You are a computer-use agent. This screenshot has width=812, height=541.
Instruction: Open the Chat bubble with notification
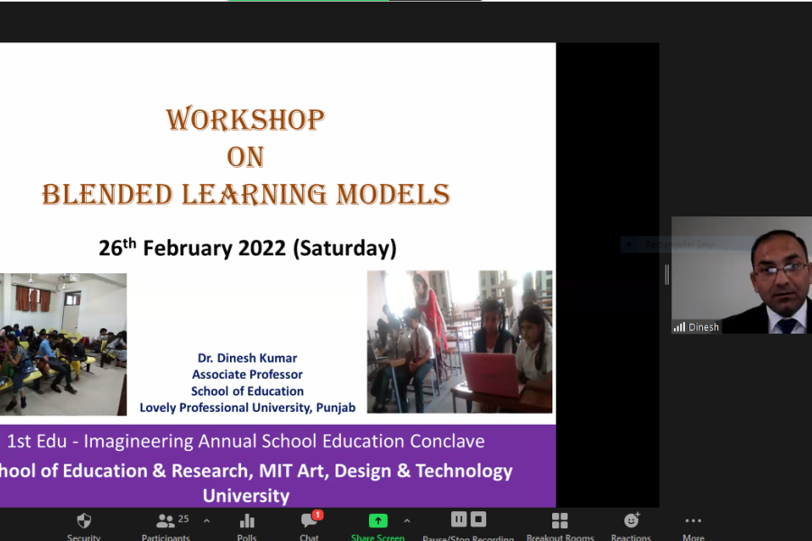tap(310, 519)
